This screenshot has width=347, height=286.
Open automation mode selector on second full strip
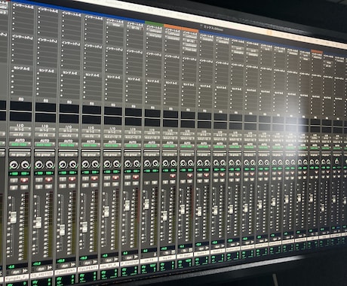45,145
